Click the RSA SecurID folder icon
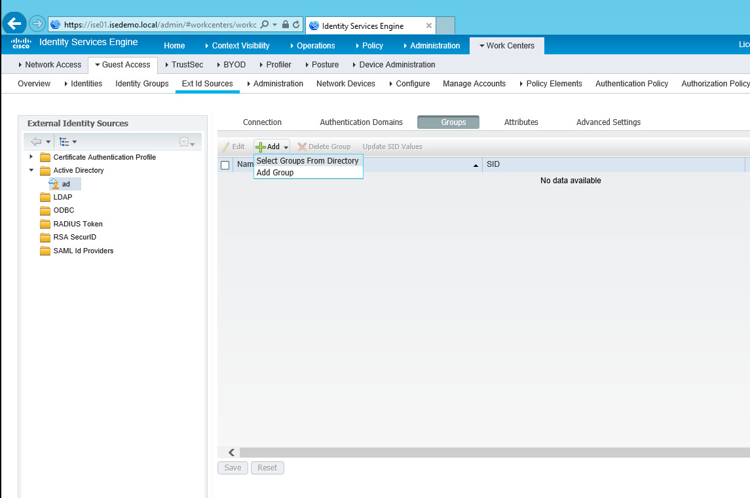The image size is (750, 498). pyautogui.click(x=45, y=237)
